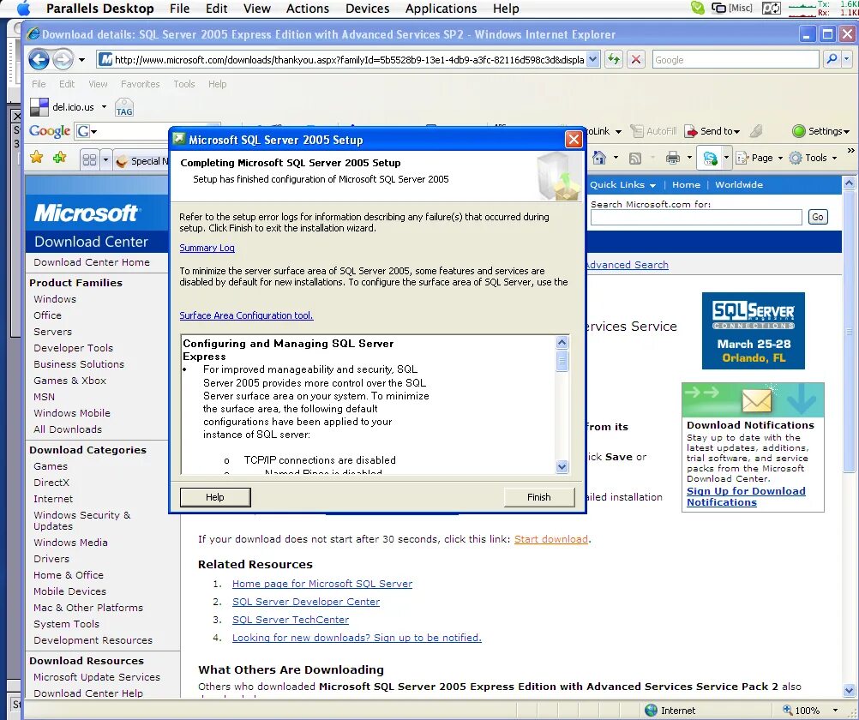Click the del.icio.us TAG button
Screen dimensions: 859x720
click(x=124, y=107)
